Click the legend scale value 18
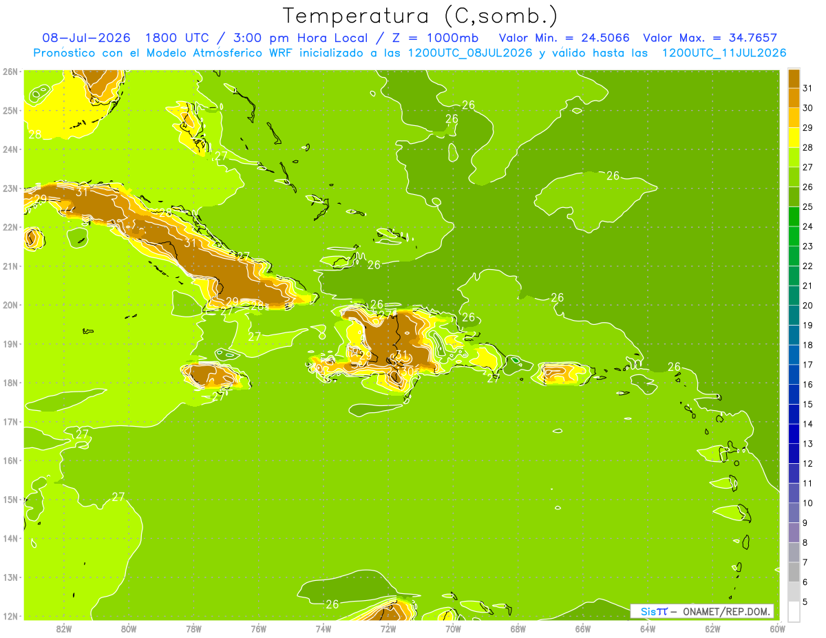This screenshot has width=826, height=638. [808, 345]
